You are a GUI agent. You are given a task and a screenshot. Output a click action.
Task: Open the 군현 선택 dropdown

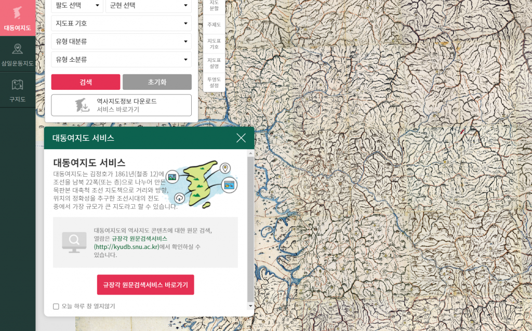click(149, 5)
